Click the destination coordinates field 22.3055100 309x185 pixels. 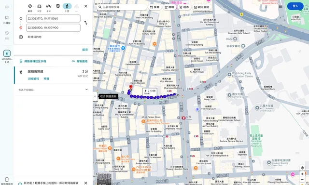click(53, 28)
